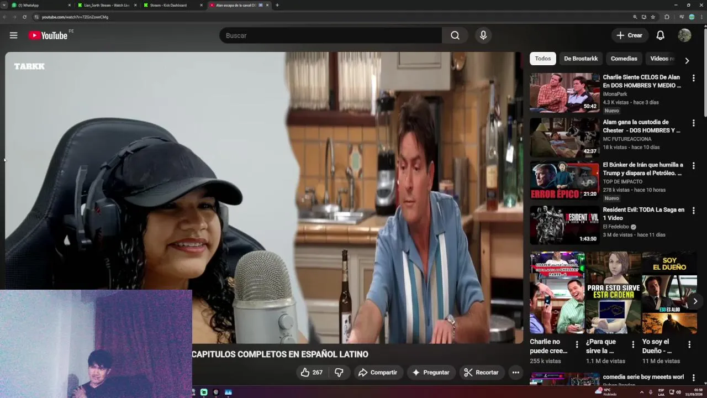Bookmark this page with star icon
This screenshot has height=398, width=707.
(x=653, y=17)
